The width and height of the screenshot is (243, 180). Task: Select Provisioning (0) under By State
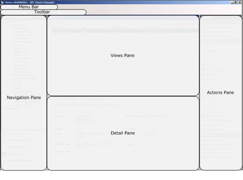[x=23, y=58]
